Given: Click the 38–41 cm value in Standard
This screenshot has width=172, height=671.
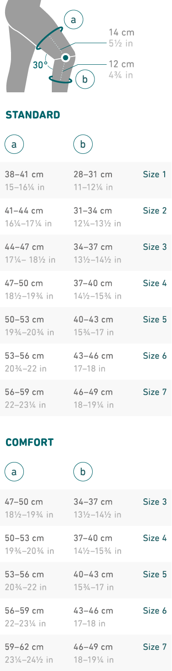Looking at the screenshot, I should click(x=24, y=175).
